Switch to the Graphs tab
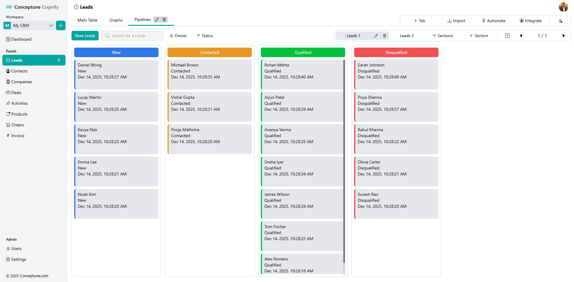574x282 pixels. [x=116, y=20]
